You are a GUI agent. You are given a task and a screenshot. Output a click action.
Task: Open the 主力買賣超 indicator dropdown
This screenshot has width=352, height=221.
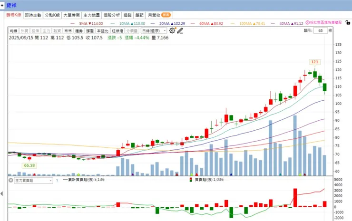(33, 181)
